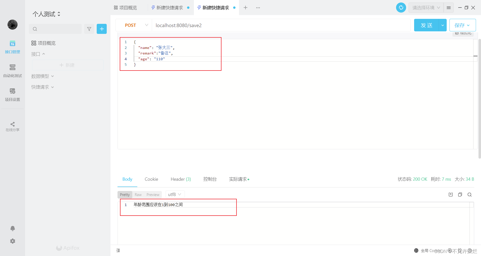Expand the 数据模型 section
The width and height of the screenshot is (481, 256).
[x=42, y=76]
